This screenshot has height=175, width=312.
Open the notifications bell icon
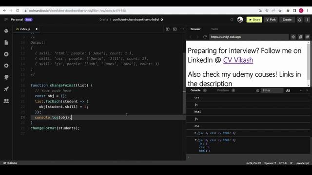(299, 19)
